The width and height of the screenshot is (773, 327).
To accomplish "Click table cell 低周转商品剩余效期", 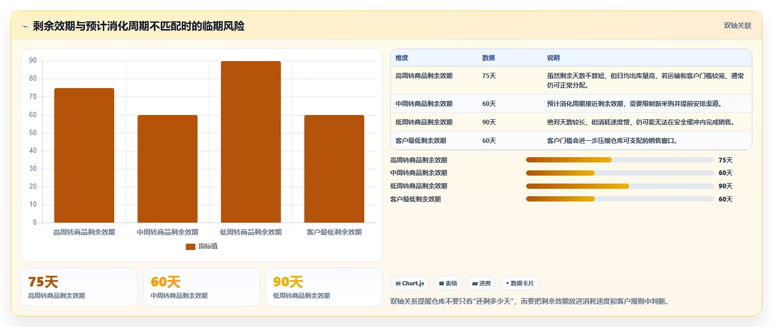I will 424,122.
